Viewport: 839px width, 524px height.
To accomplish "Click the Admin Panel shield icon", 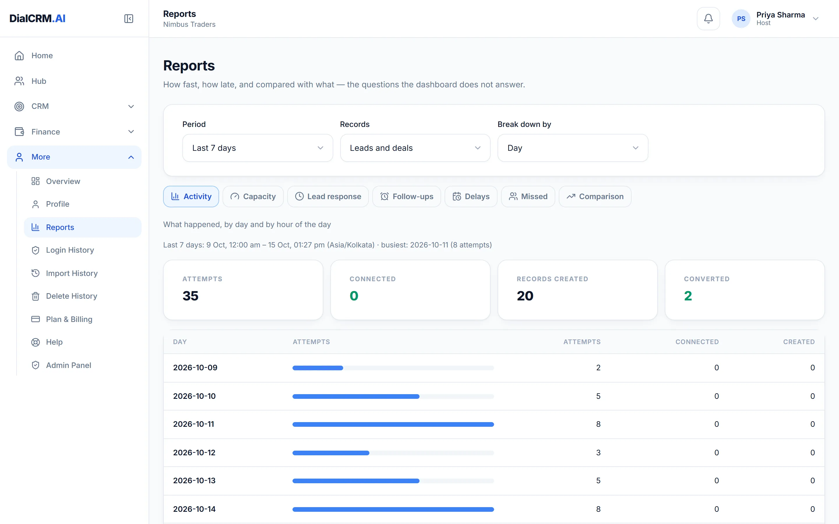I will (x=35, y=365).
